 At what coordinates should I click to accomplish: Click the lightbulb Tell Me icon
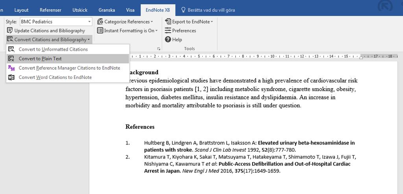(x=183, y=10)
